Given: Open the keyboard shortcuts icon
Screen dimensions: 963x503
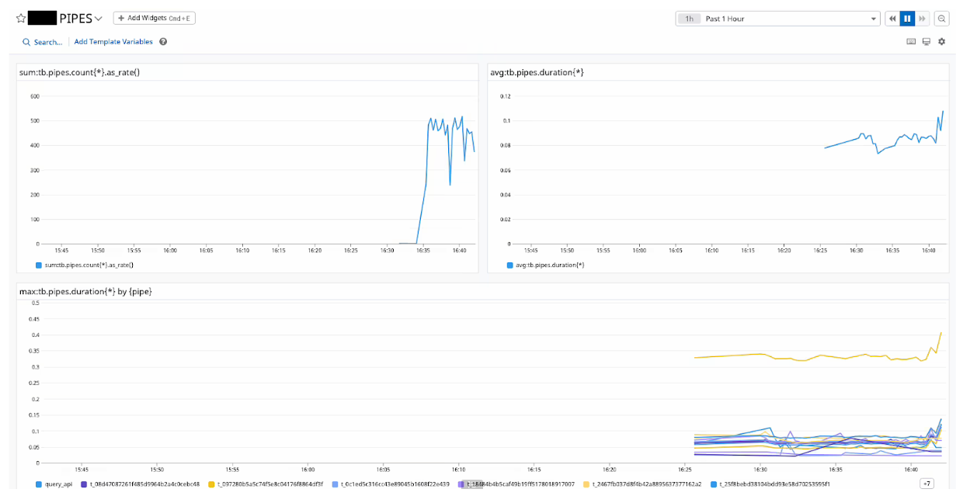Looking at the screenshot, I should click(x=911, y=42).
